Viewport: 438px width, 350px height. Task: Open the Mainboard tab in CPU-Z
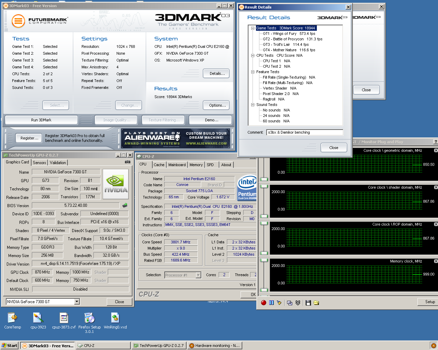(x=177, y=165)
